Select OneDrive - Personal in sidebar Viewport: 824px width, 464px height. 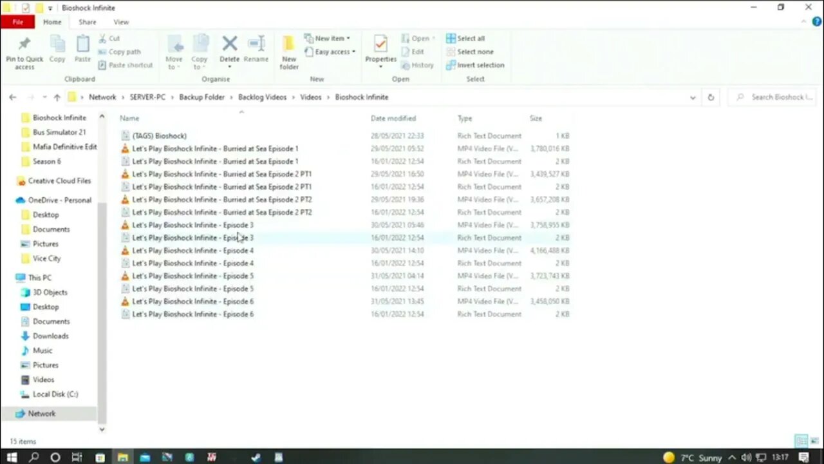click(59, 200)
